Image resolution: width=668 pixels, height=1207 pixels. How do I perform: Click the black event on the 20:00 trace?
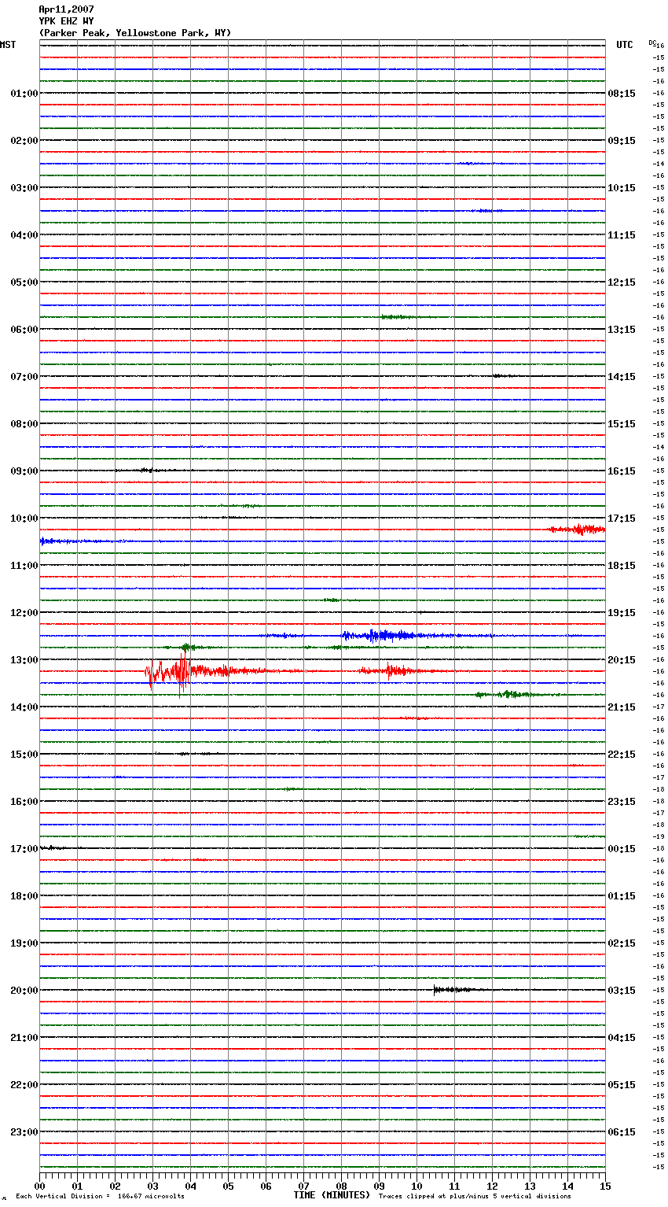tap(460, 990)
